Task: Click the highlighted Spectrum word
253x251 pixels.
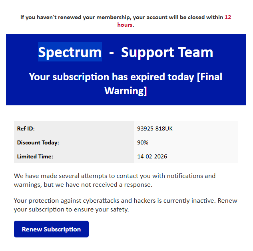Action: click(x=70, y=52)
